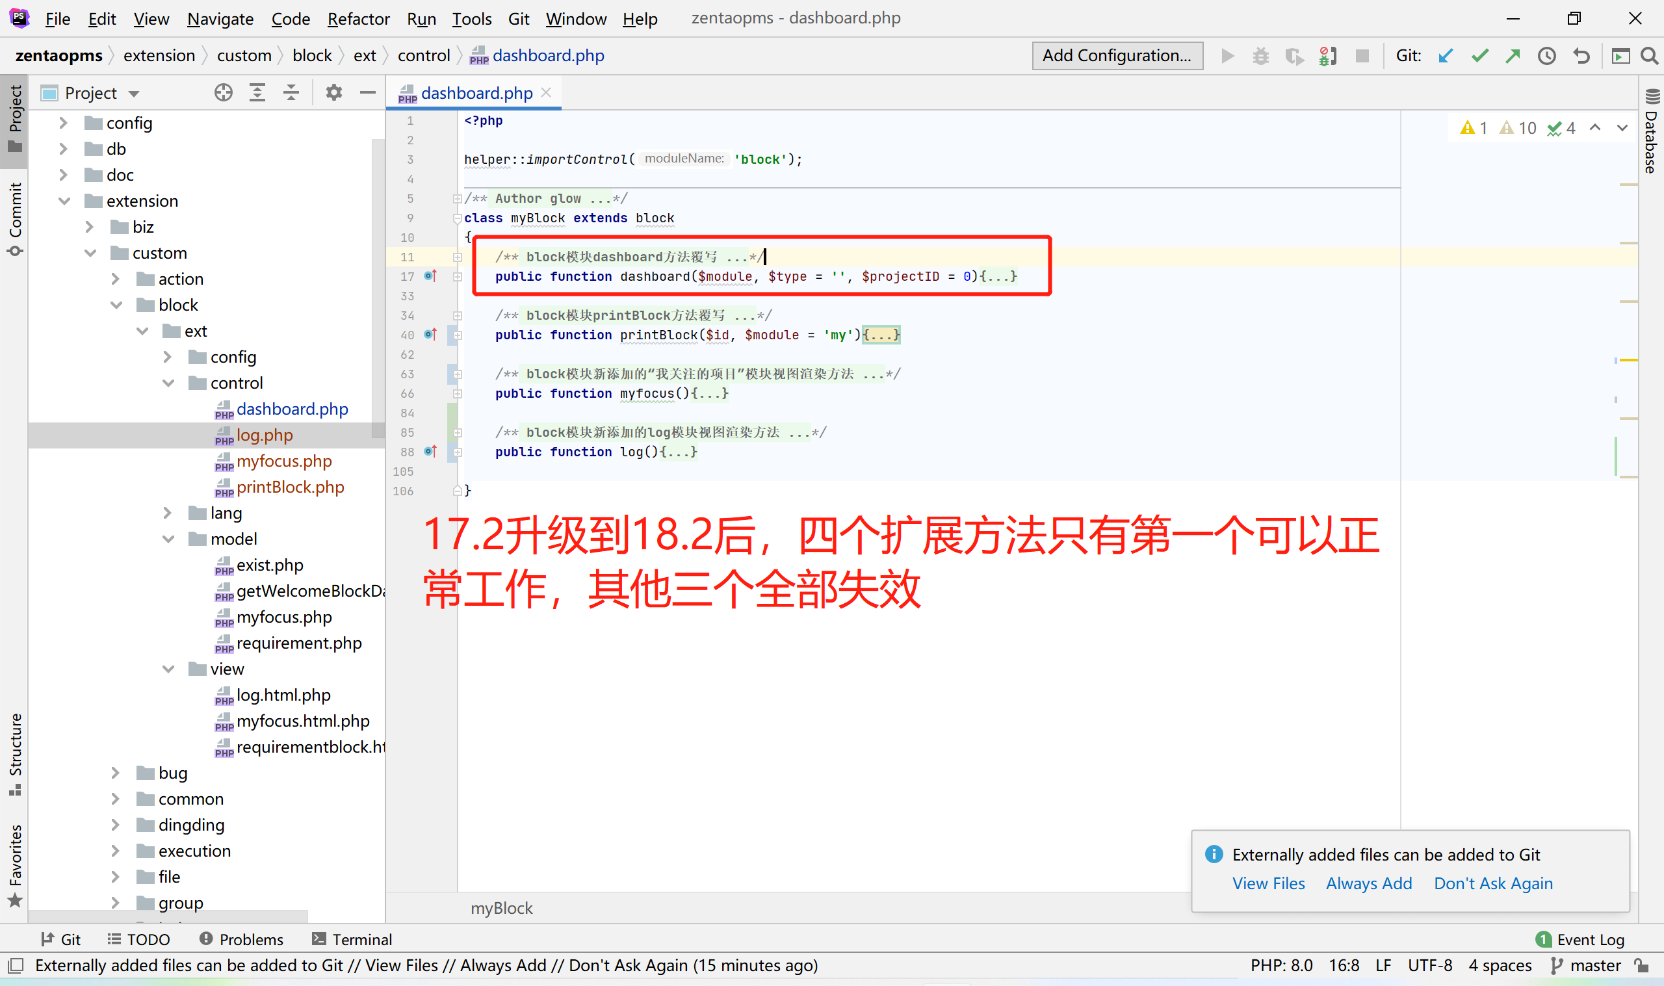This screenshot has width=1664, height=986.
Task: Collapse the custom folder
Action: pyautogui.click(x=90, y=253)
